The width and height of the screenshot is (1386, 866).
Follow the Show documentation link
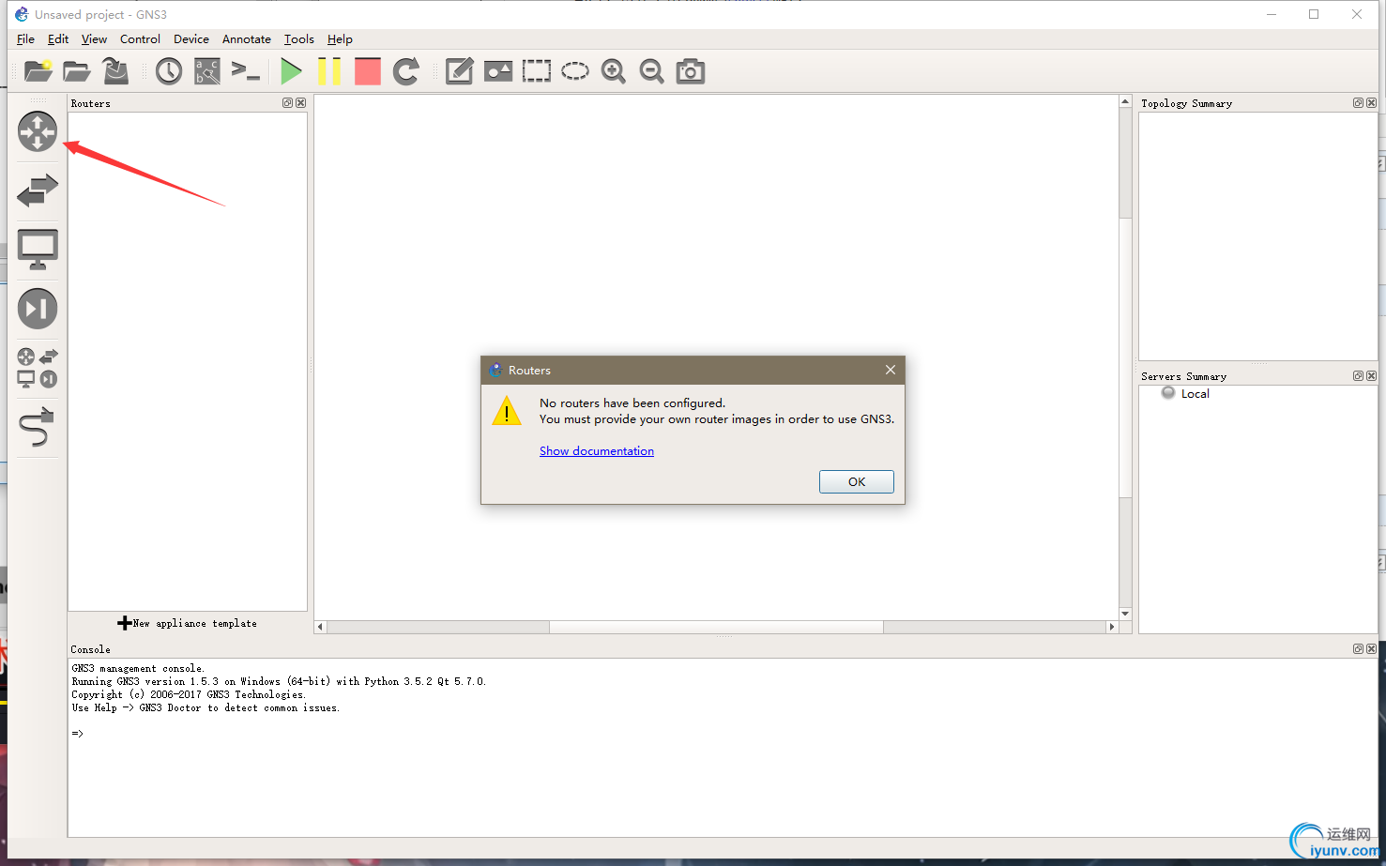pos(597,451)
